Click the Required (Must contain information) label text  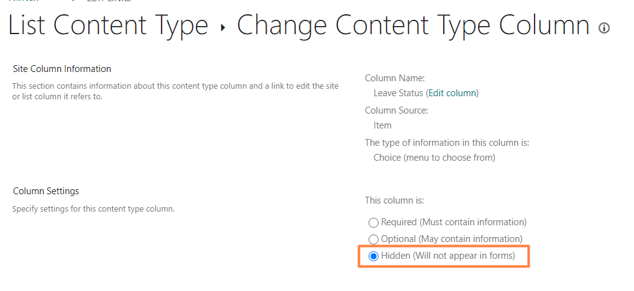click(454, 222)
